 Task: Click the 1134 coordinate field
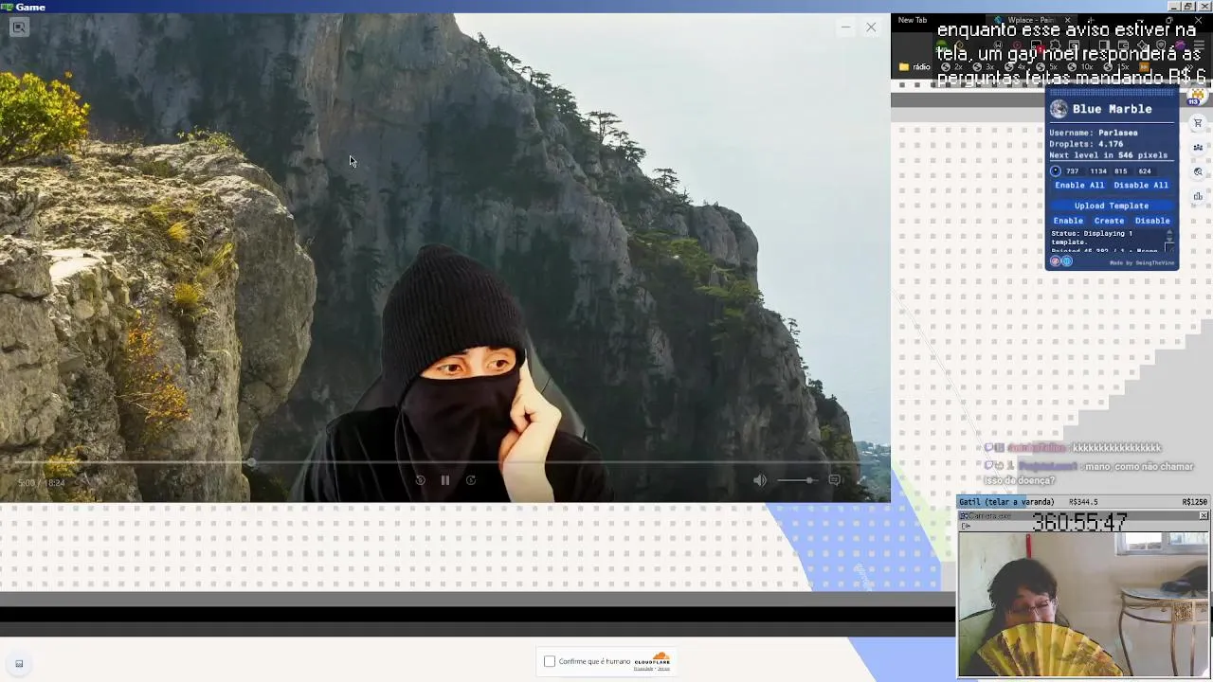coord(1098,171)
